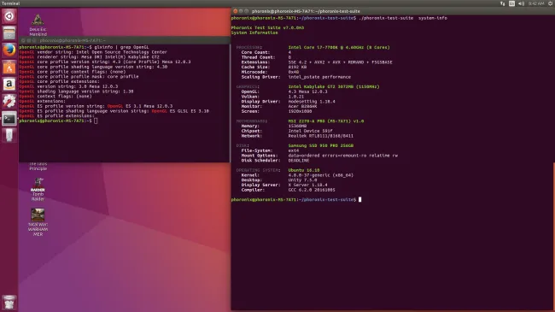This screenshot has width=555, height=312.
Task: Open the Amazon launcher icon
Action: (9, 85)
